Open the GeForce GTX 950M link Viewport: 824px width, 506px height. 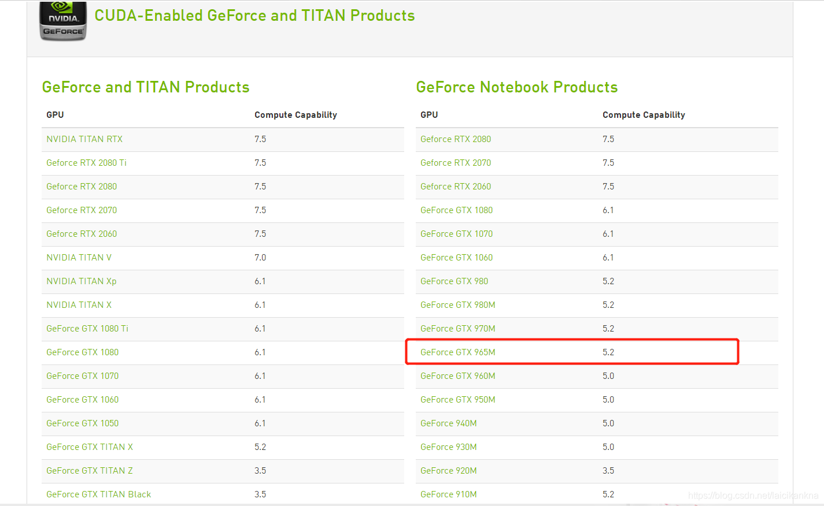(x=458, y=400)
